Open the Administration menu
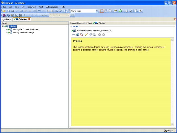The width and height of the screenshot is (177, 133). tap(52, 7)
